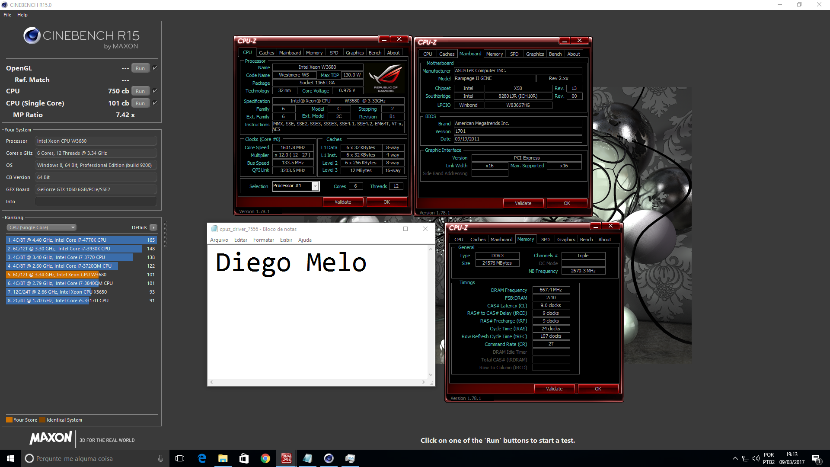
Task: Open the CPU (Single Core) ranking dropdown
Action: (41, 227)
